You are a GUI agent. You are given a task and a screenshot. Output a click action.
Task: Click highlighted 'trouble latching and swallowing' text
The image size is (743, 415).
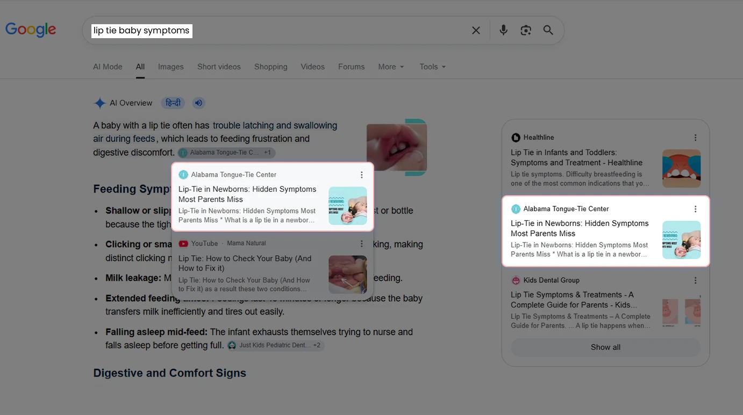click(x=275, y=125)
